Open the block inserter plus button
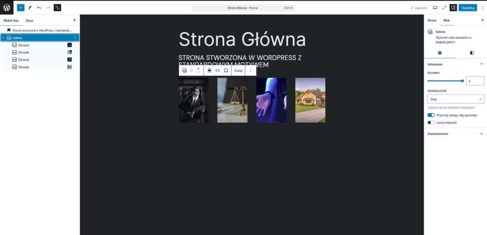This screenshot has width=487, height=235. 20,8
